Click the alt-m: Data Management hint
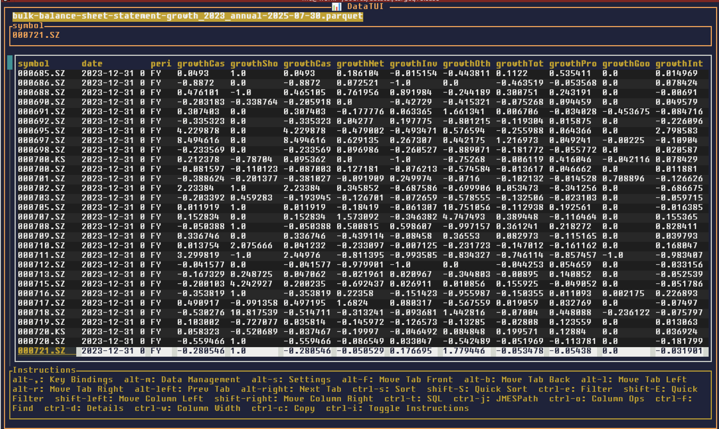 (x=182, y=379)
